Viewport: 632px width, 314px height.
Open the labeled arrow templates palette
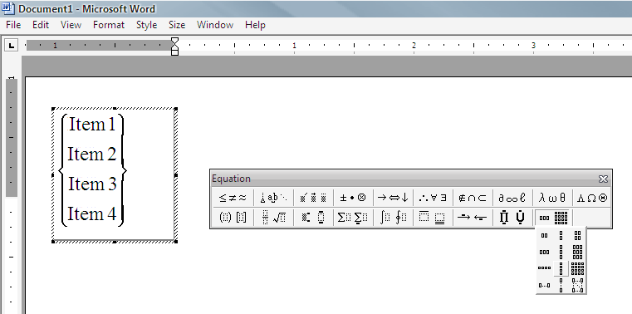tap(473, 218)
